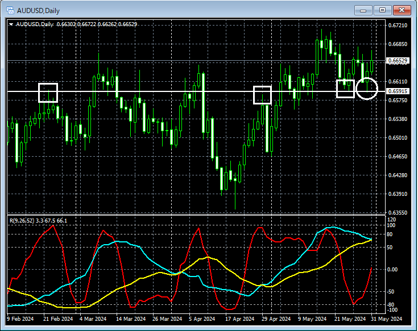Click the 0.64650 price axis label
The height and width of the screenshot is (331, 418).
coord(398,157)
